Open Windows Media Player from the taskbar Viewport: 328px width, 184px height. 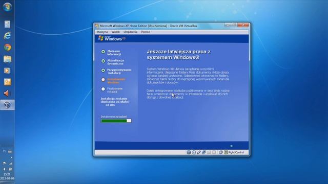pos(7,71)
